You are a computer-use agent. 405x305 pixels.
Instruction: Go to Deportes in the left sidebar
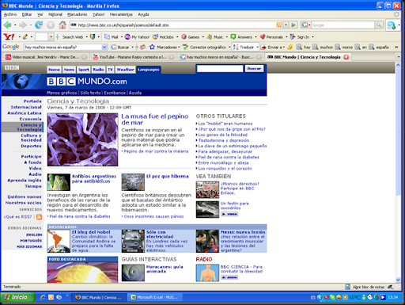coord(31,146)
